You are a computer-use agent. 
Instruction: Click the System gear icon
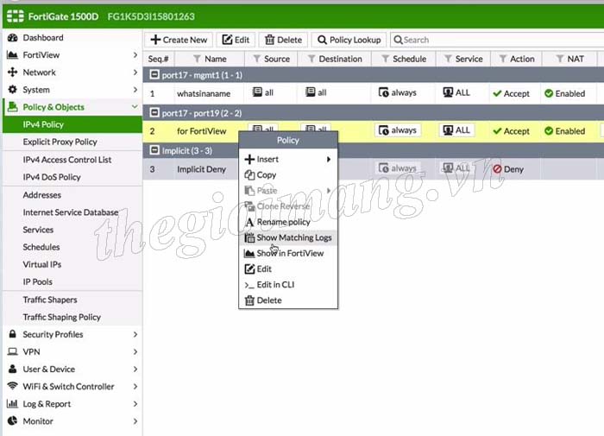coord(13,90)
